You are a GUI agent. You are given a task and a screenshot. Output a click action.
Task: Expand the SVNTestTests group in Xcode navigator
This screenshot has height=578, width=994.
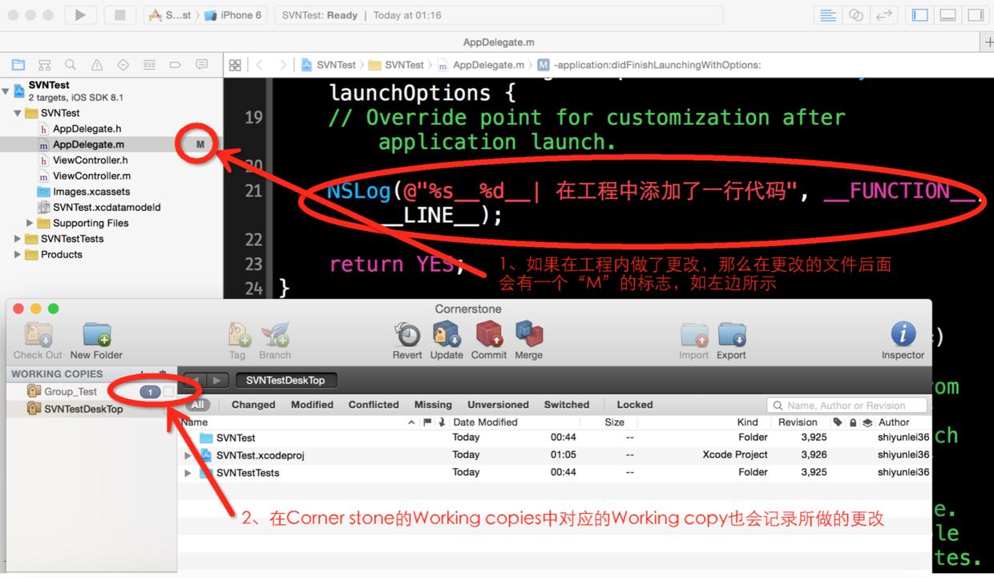(18, 239)
